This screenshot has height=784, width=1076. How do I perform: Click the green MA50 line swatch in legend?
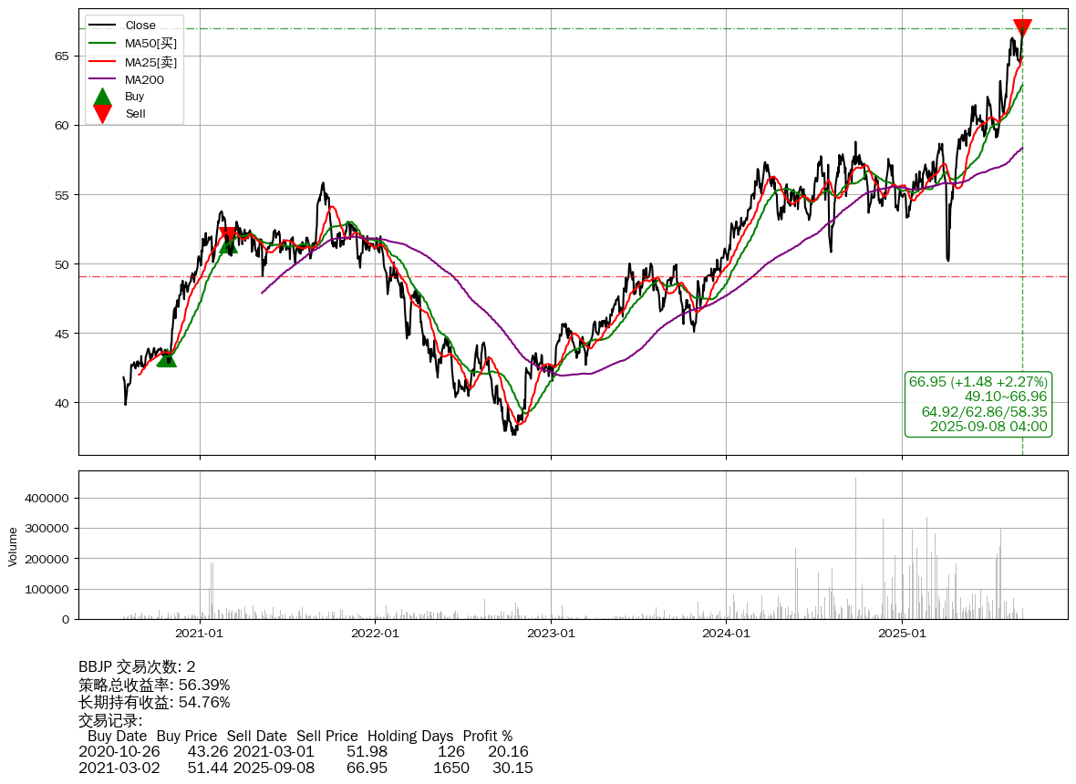click(x=103, y=43)
